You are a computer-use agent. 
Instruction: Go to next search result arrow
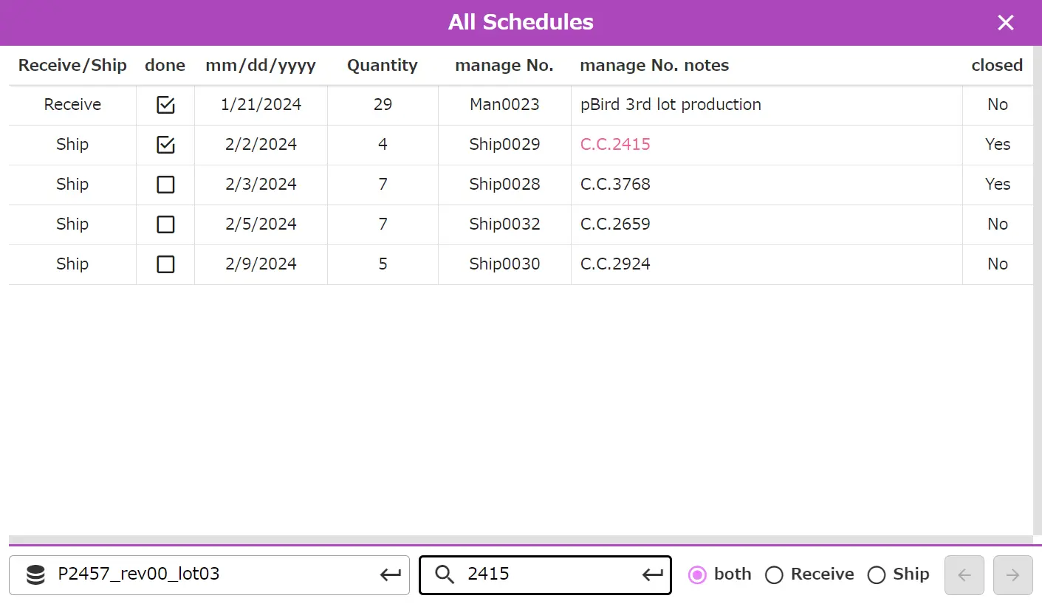1012,575
